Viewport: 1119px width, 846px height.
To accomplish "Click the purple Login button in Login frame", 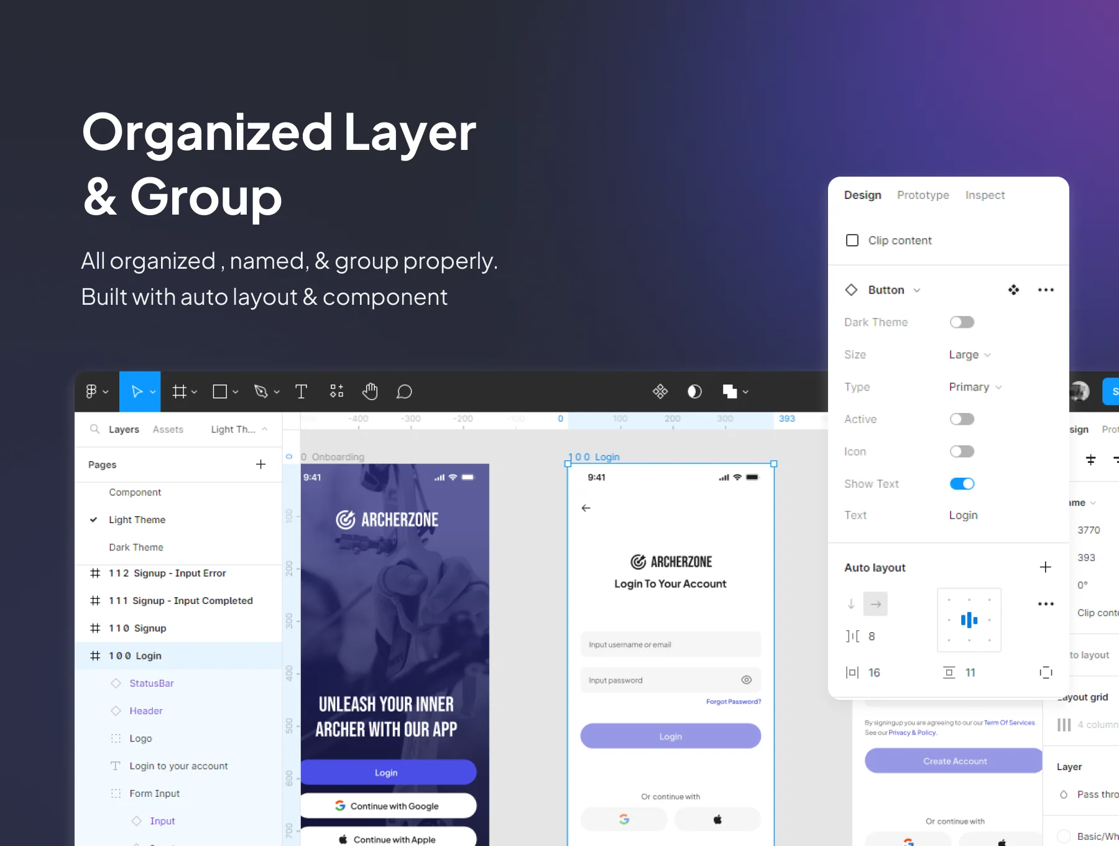I will coord(671,736).
